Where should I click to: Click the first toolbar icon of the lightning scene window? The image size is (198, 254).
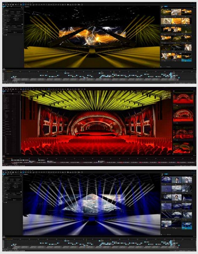tap(3, 5)
